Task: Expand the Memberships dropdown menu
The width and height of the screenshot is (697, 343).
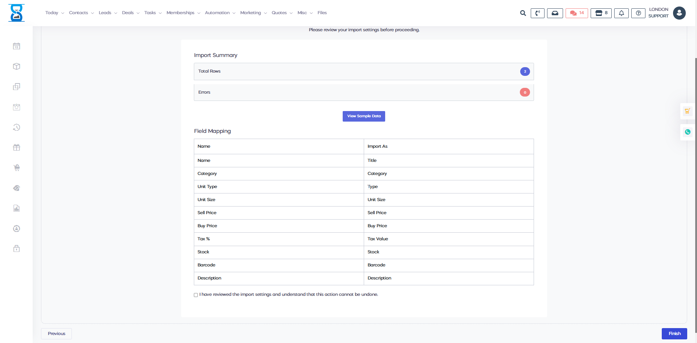Action: pos(183,13)
